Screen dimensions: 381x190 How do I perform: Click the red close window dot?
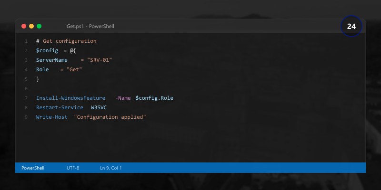24,26
